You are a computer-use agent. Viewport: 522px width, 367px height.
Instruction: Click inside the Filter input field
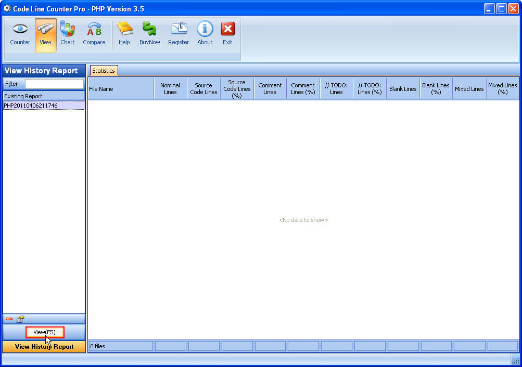tap(55, 83)
